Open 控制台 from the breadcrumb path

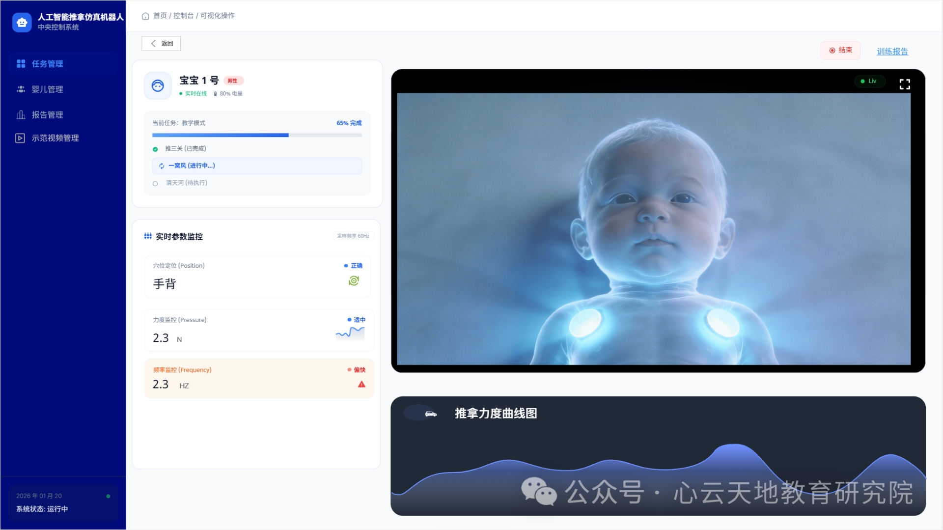coord(182,16)
